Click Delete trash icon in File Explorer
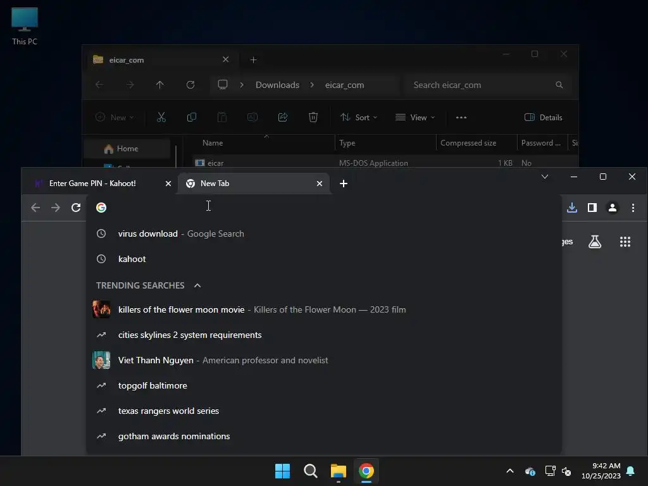Image resolution: width=648 pixels, height=486 pixels. coord(313,117)
